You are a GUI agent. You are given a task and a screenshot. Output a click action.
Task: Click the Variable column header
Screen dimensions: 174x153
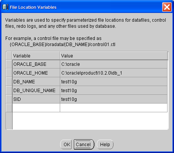click(x=36, y=56)
